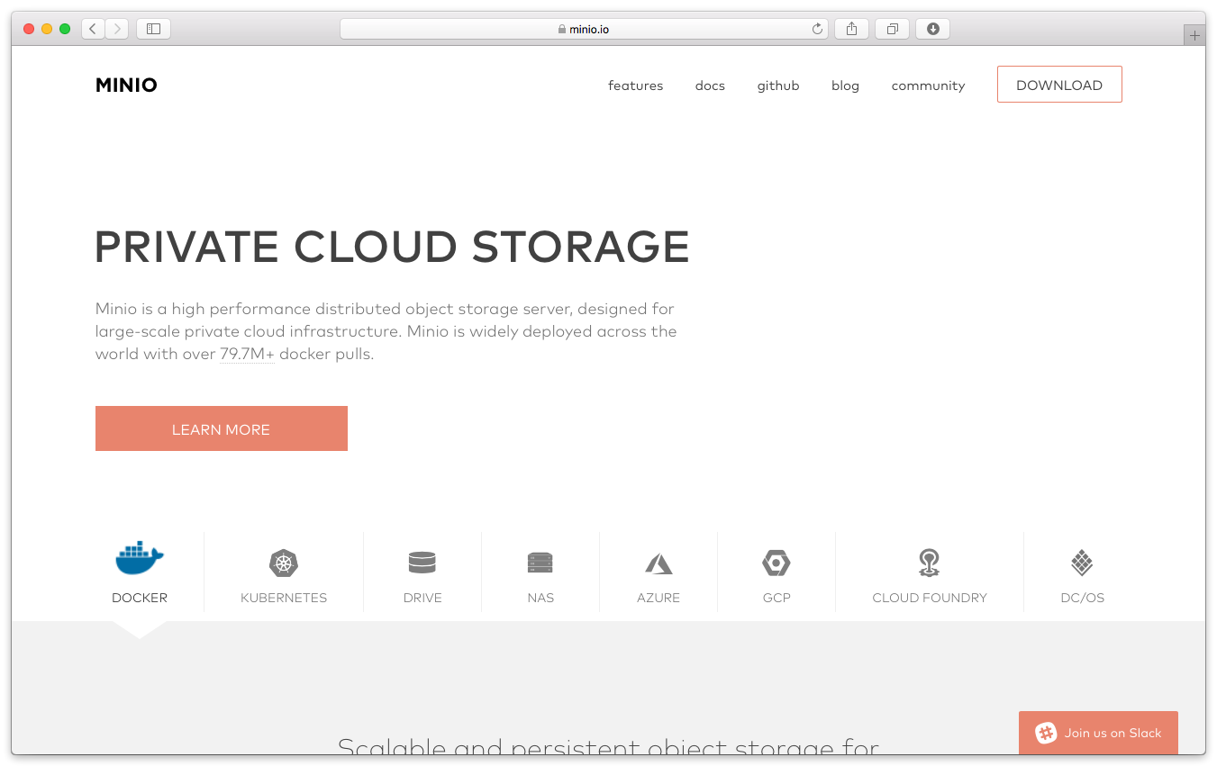Switch to the DOCKER tab label
Image resolution: width=1217 pixels, height=766 pixels.
pos(140,598)
